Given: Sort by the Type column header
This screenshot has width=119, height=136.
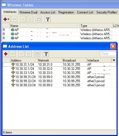Looking at the screenshot, I should [x=96, y=26].
